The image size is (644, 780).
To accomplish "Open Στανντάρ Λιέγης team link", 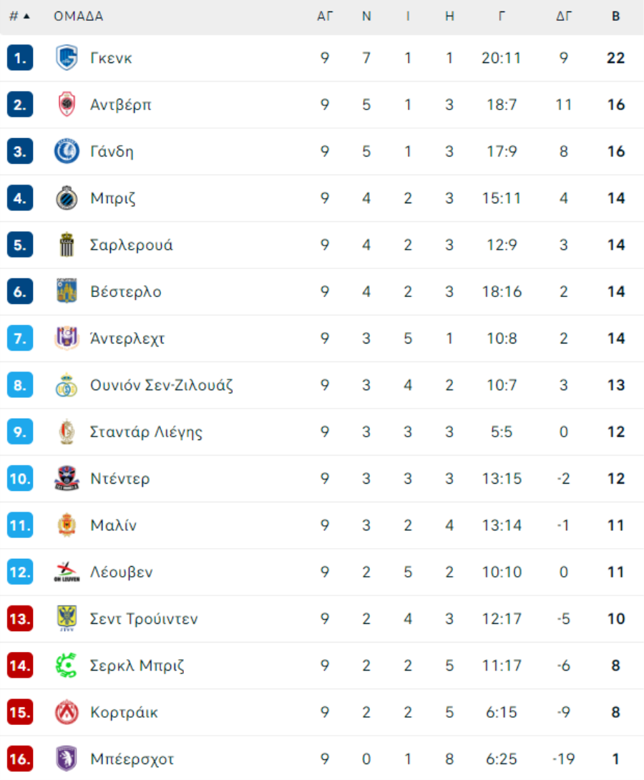I will pos(146,432).
